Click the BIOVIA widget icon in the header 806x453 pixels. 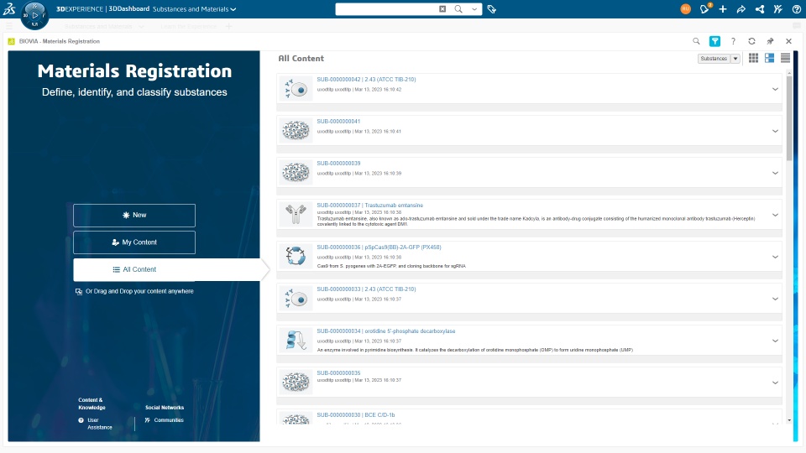pos(11,41)
